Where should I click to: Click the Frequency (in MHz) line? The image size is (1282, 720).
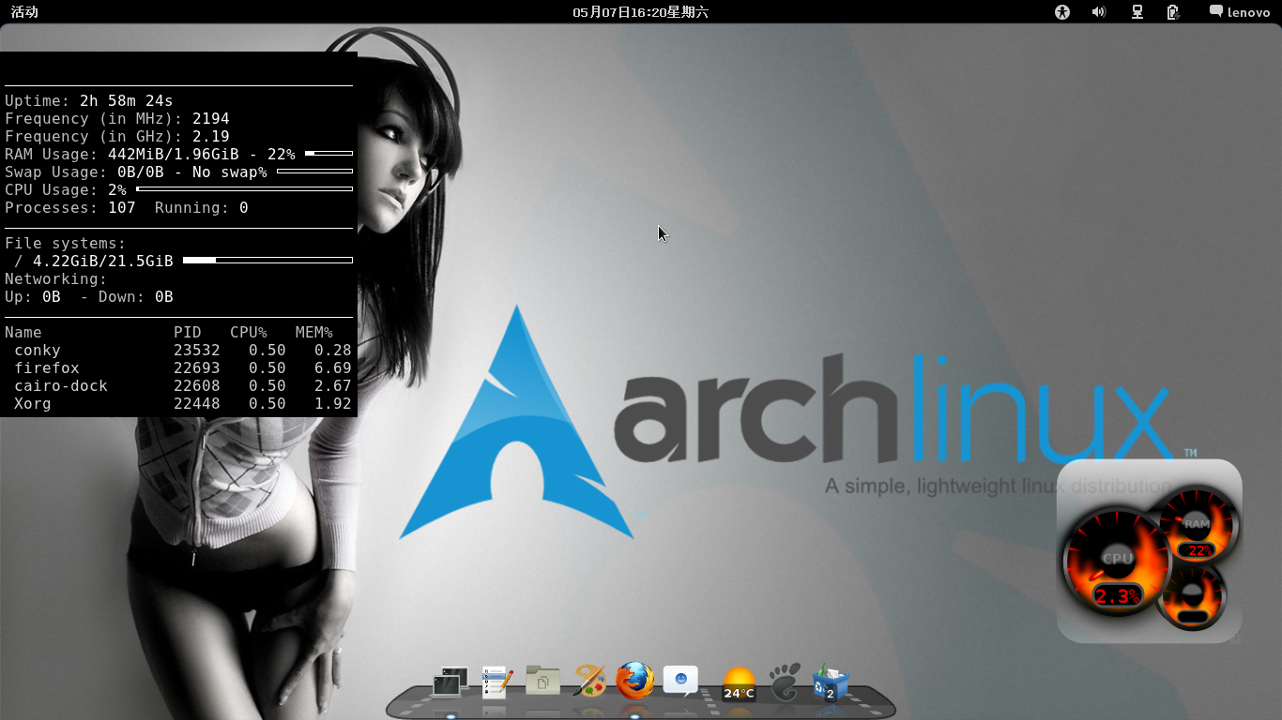(x=117, y=119)
